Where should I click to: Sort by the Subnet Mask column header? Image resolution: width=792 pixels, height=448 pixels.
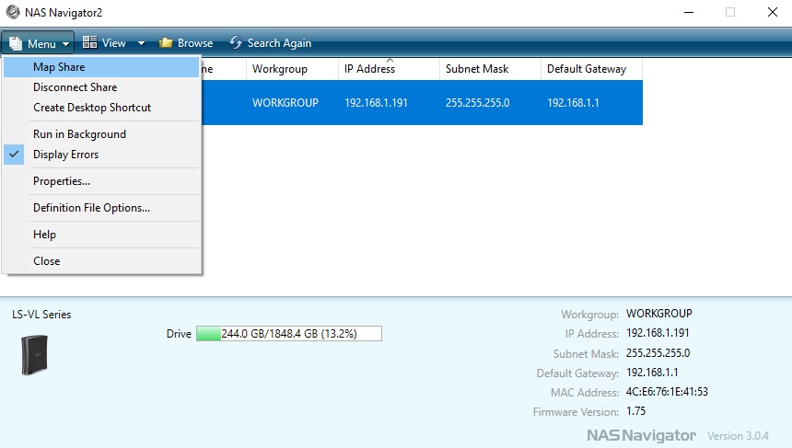point(490,69)
